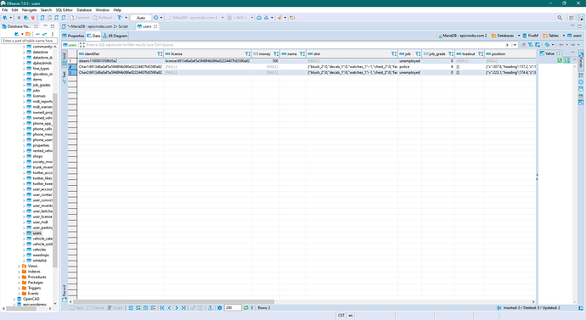Open the File menu
The width and height of the screenshot is (586, 320).
(x=5, y=10)
